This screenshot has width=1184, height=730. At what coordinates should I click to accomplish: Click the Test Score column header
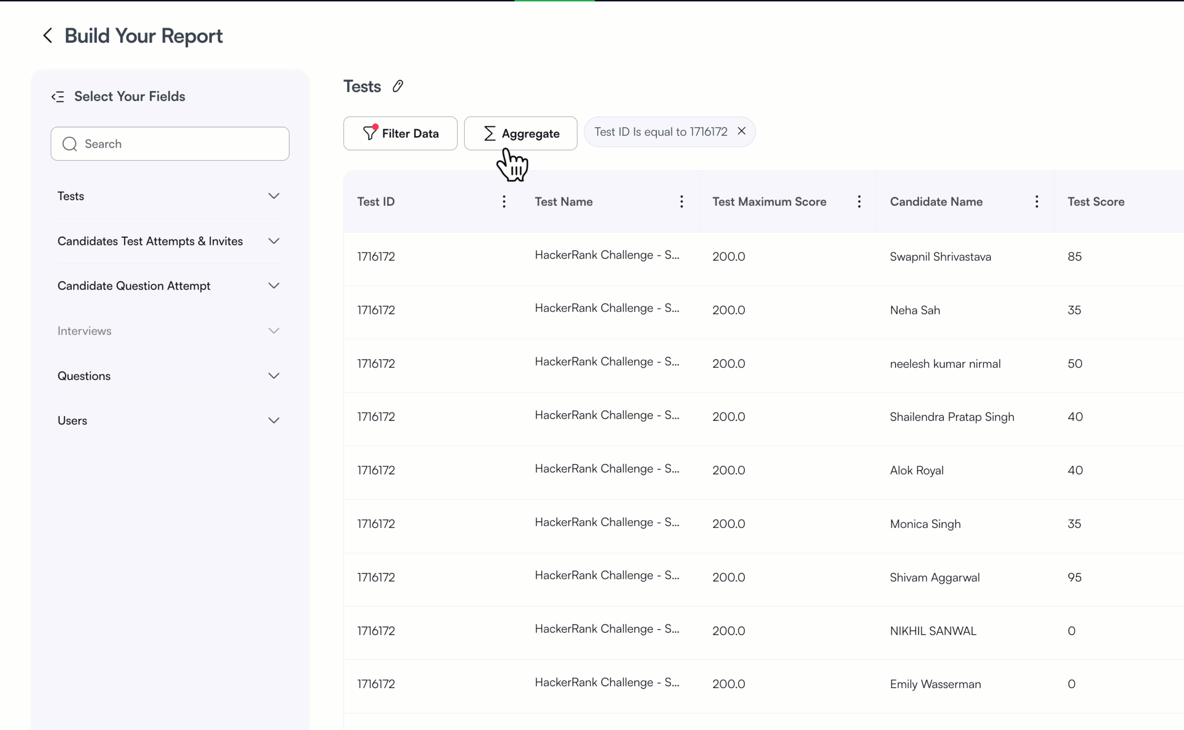coord(1096,202)
